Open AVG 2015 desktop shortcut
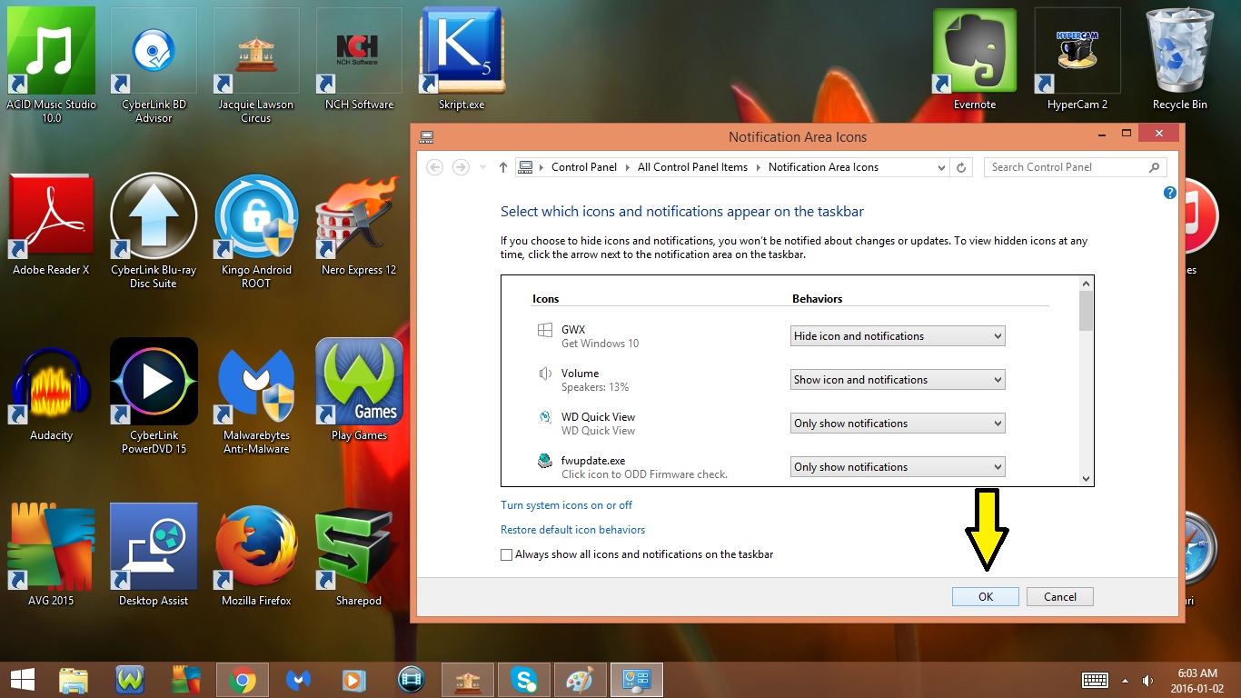Image resolution: width=1241 pixels, height=698 pixels. [x=51, y=555]
